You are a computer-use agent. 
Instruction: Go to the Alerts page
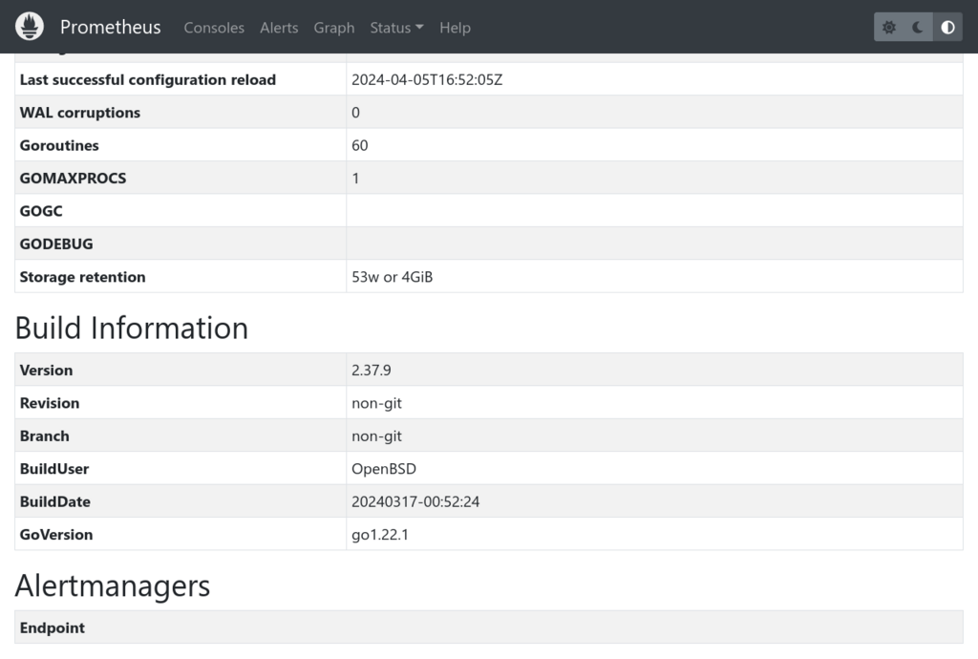(x=279, y=28)
